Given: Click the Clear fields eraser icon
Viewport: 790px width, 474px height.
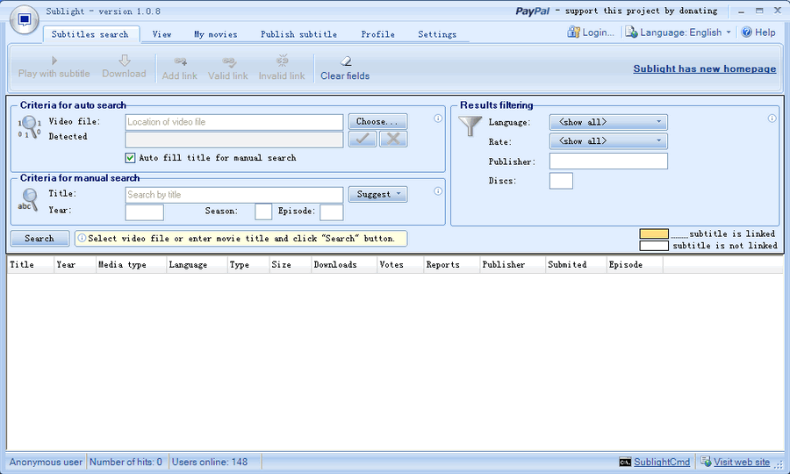Looking at the screenshot, I should (x=345, y=61).
